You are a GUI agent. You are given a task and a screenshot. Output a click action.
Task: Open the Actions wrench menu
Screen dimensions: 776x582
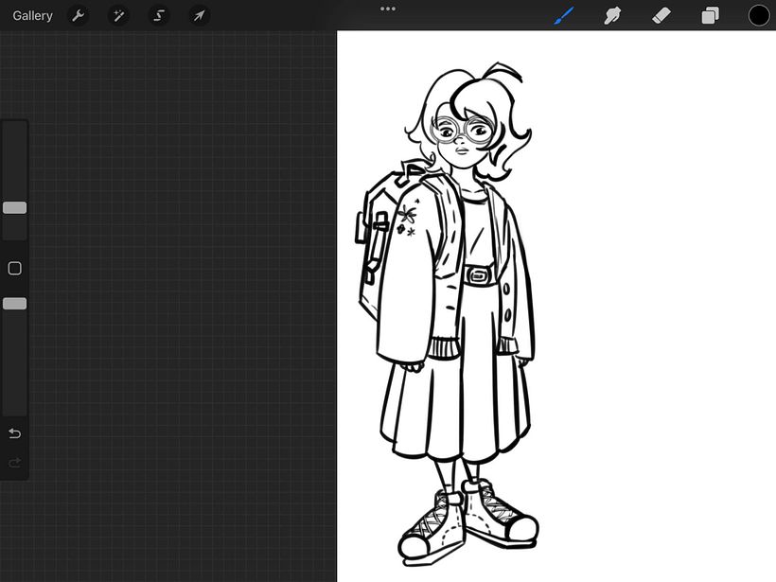tap(79, 16)
